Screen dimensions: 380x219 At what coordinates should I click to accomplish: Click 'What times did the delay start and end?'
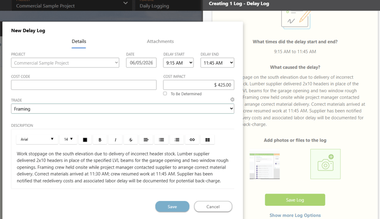[295, 41]
